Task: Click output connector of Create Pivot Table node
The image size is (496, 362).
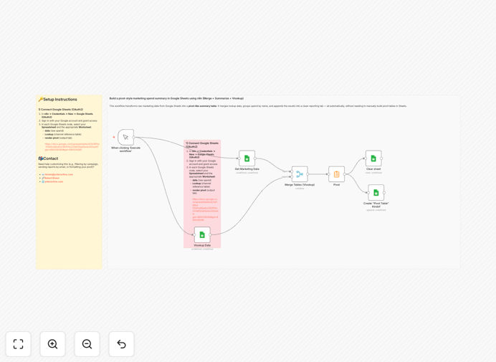Action: coord(384,192)
